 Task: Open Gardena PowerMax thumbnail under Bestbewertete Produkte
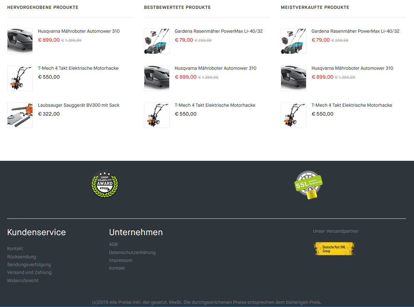[156, 41]
